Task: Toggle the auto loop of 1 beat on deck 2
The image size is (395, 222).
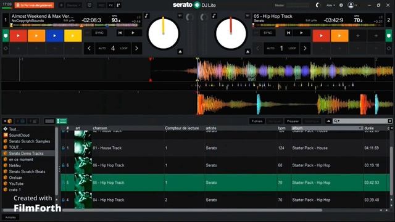Action: click(281, 48)
